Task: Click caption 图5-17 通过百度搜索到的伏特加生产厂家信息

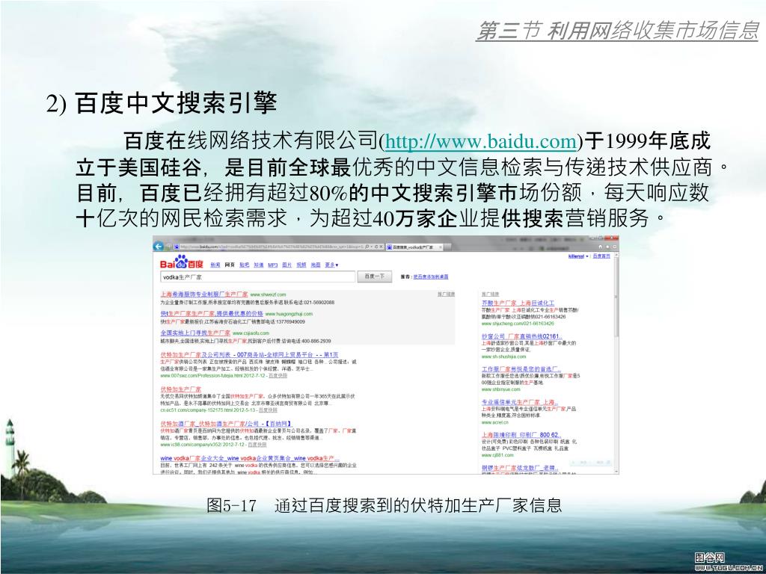Action: (x=384, y=504)
